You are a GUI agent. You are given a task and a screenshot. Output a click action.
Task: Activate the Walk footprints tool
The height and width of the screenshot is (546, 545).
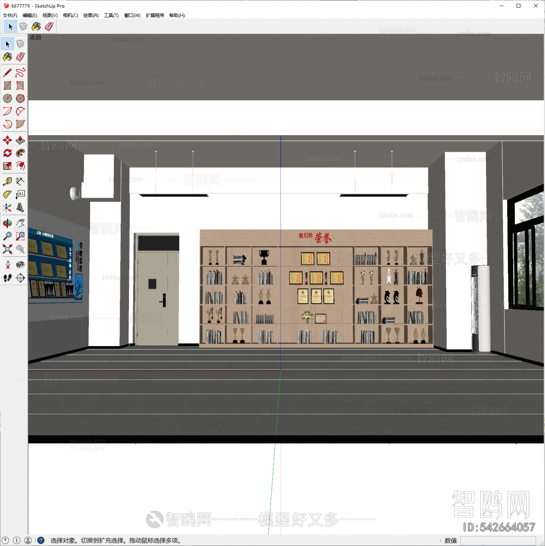[x=8, y=278]
